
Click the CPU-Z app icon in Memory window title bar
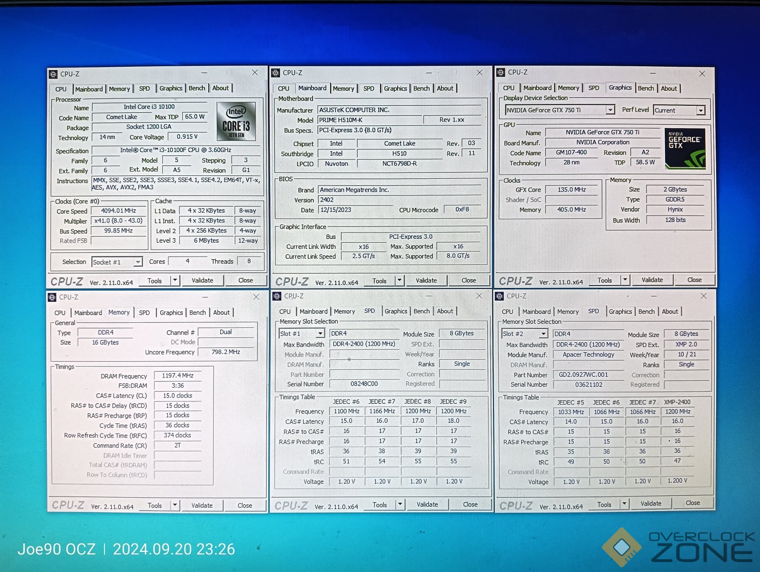[52, 297]
